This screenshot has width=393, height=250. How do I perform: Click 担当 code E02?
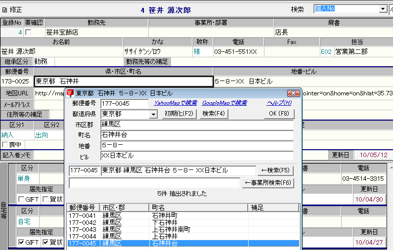click(x=326, y=52)
